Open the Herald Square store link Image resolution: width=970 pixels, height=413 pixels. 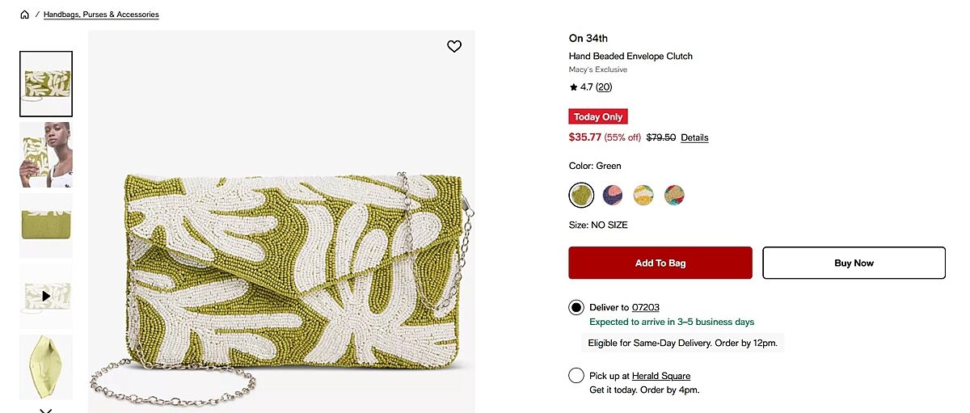coord(660,376)
